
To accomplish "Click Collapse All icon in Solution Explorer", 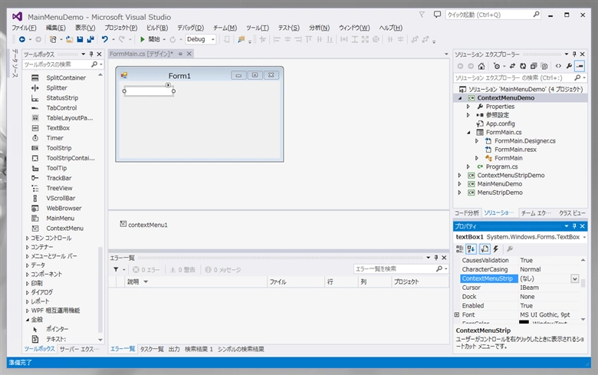I will tap(534, 66).
